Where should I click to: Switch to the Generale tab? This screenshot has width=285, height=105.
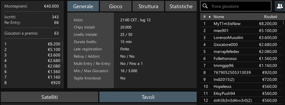coord(83,6)
